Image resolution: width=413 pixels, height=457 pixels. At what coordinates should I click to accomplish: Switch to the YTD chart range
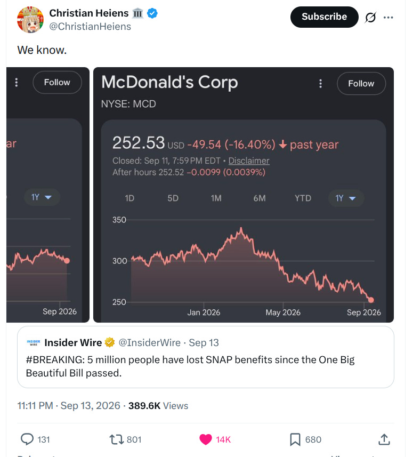[303, 198]
